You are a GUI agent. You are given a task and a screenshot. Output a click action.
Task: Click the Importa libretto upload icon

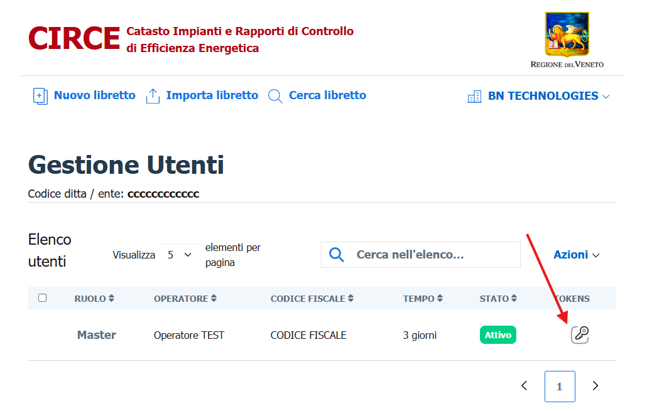coord(153,96)
